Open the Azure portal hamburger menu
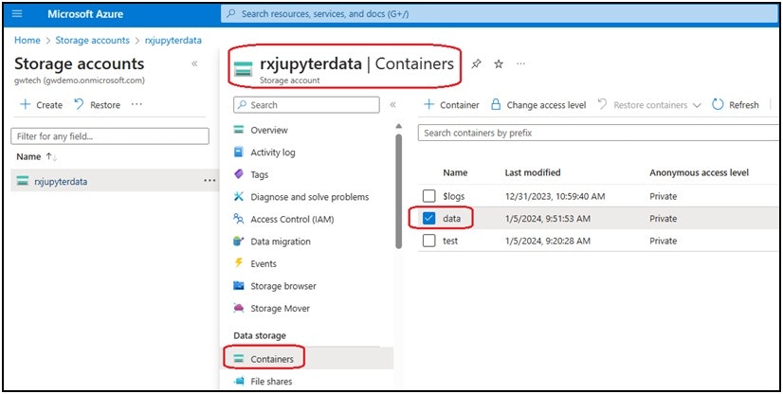The image size is (783, 394). click(x=17, y=13)
